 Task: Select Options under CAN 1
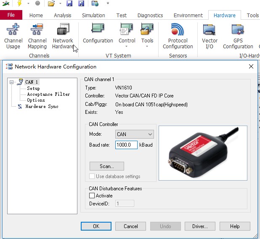click(36, 100)
